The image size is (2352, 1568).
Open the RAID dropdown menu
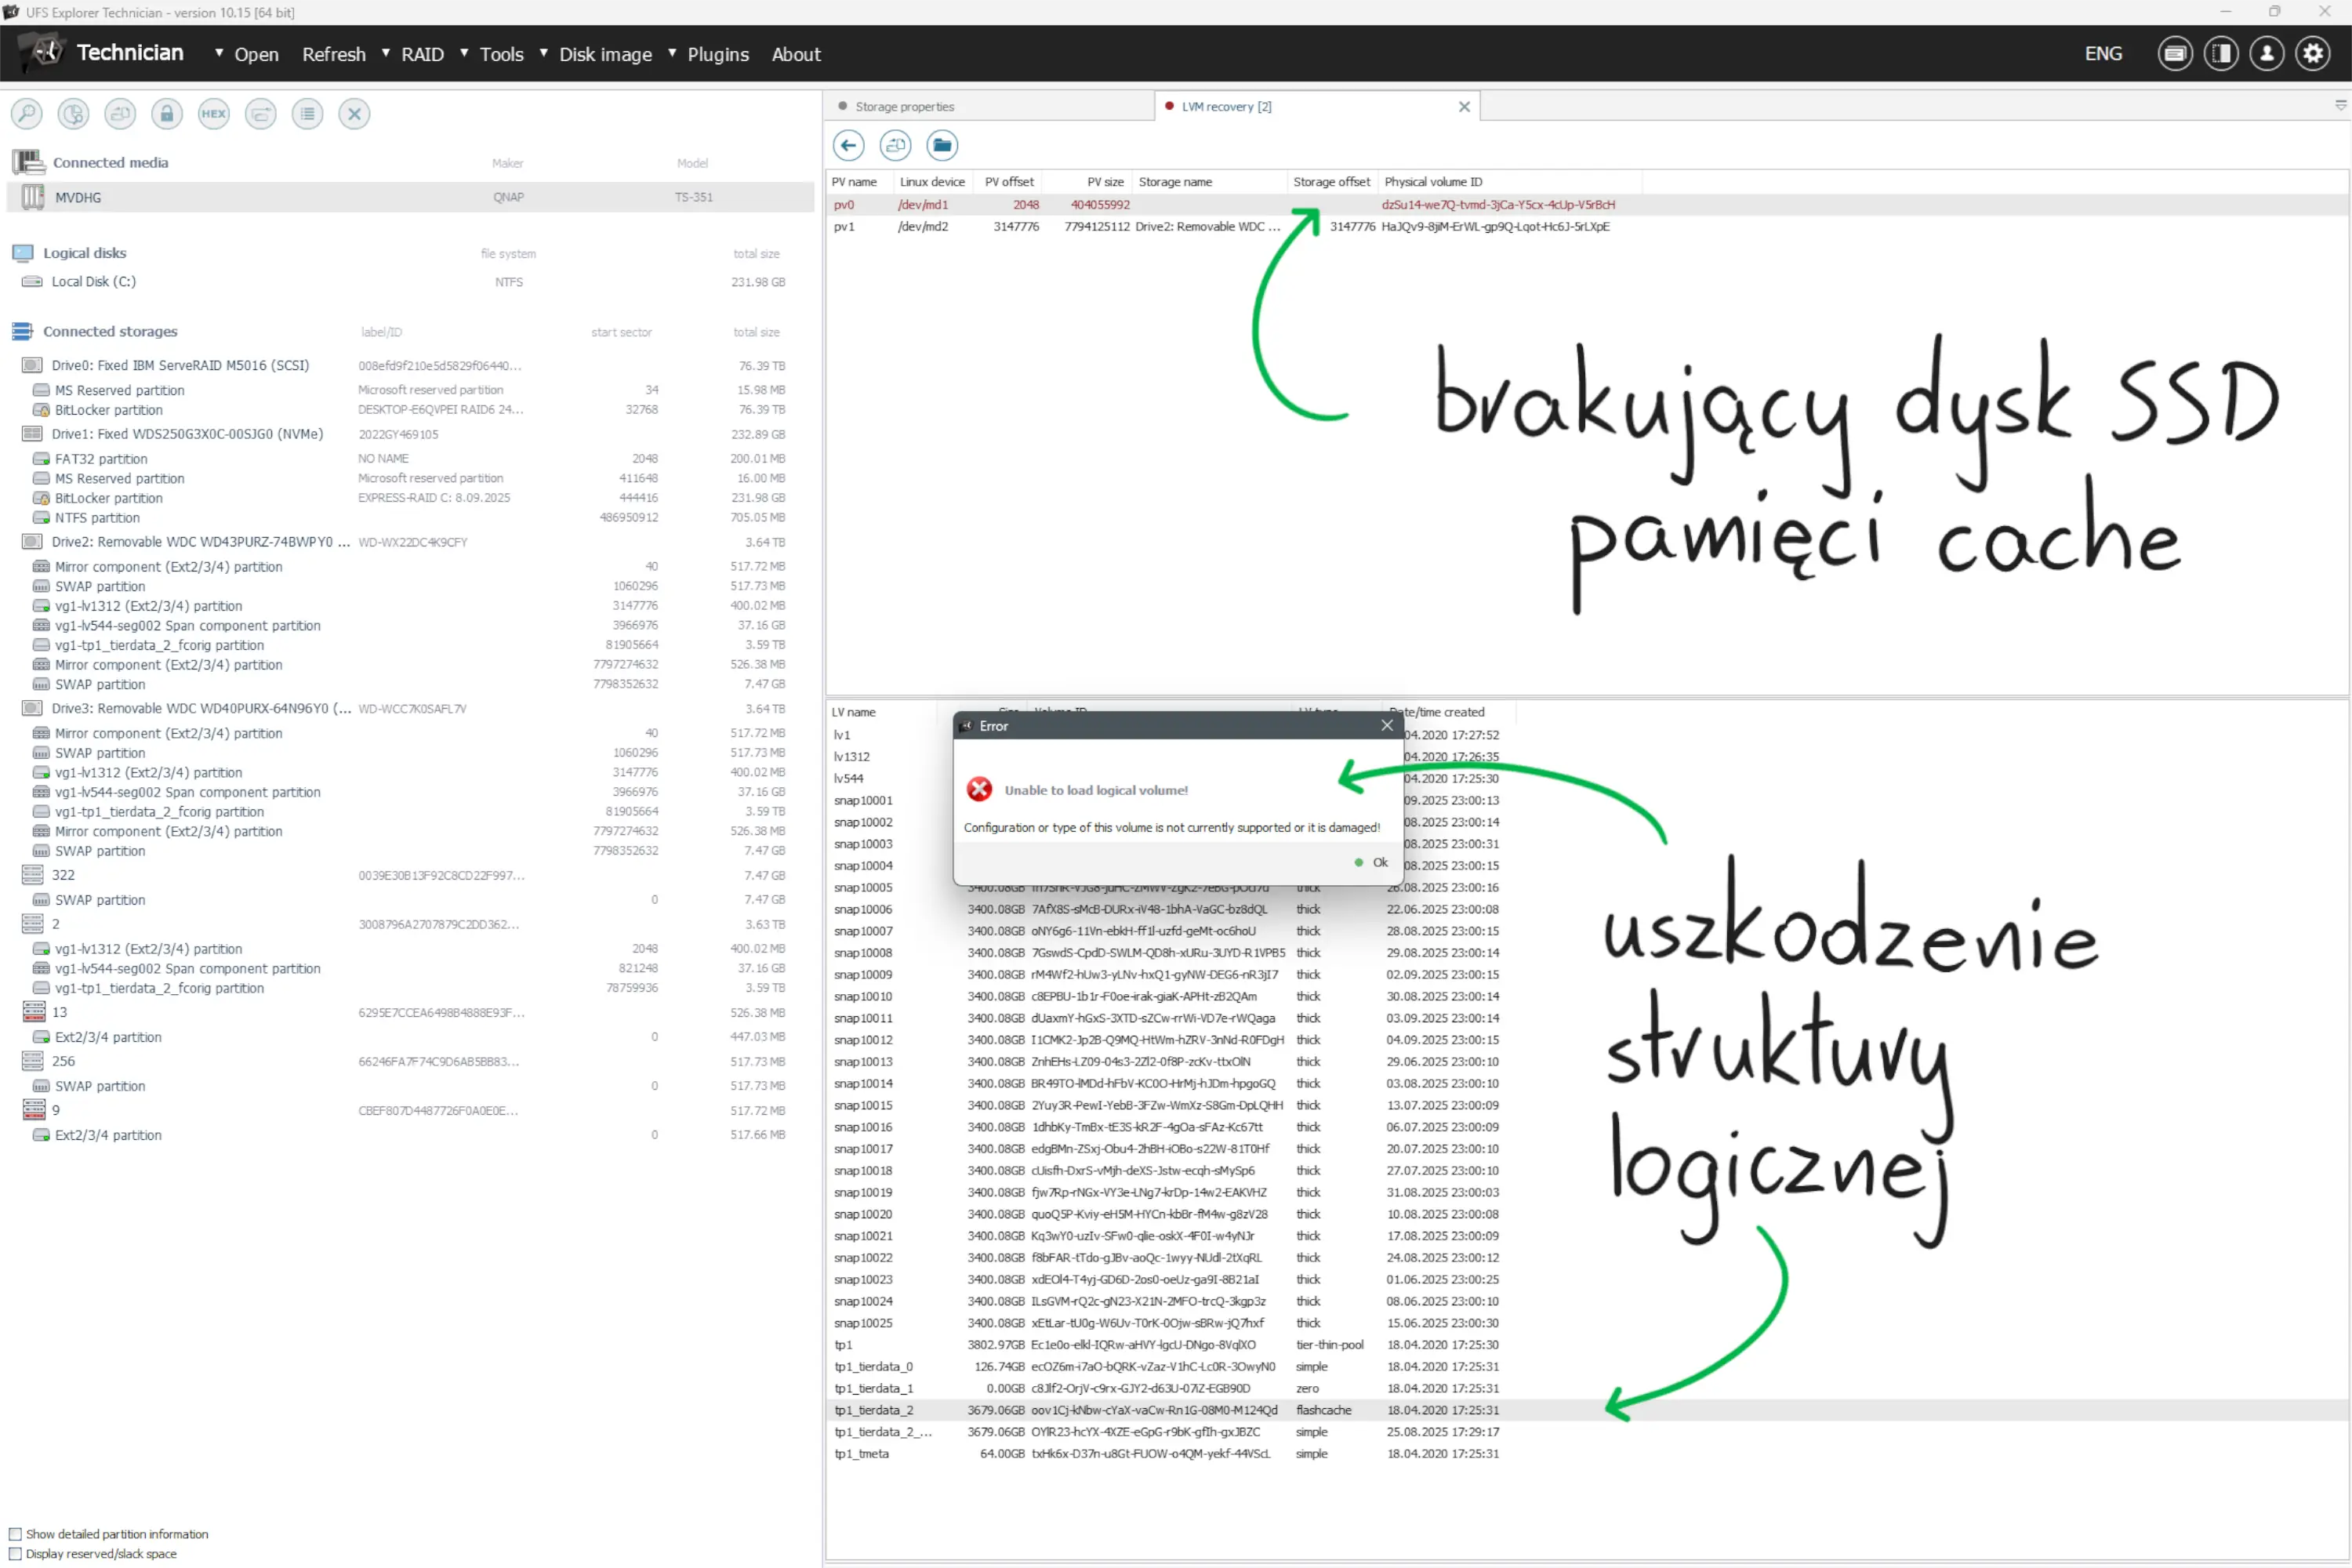click(x=421, y=54)
